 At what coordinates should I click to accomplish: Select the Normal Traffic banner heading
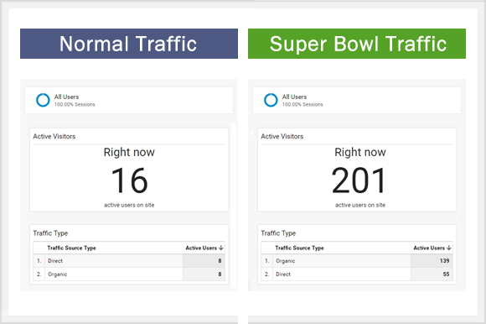coord(129,44)
